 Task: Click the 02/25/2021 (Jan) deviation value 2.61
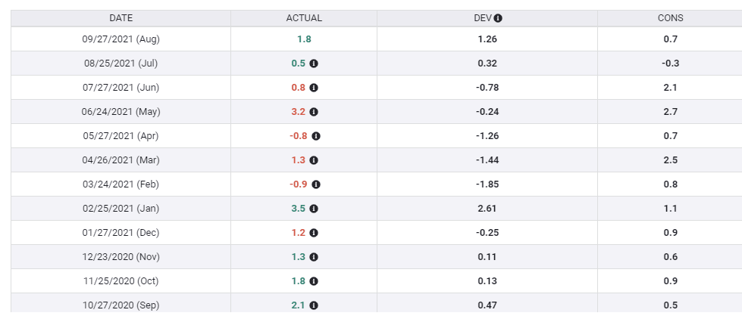point(487,209)
